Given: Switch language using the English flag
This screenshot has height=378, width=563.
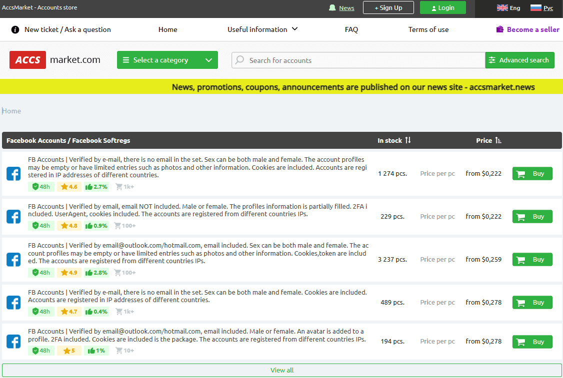Looking at the screenshot, I should 502,7.
